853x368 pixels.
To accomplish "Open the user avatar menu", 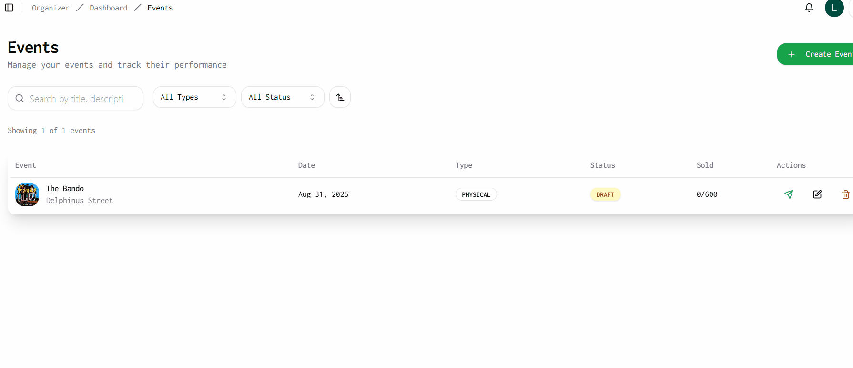I will tap(834, 8).
